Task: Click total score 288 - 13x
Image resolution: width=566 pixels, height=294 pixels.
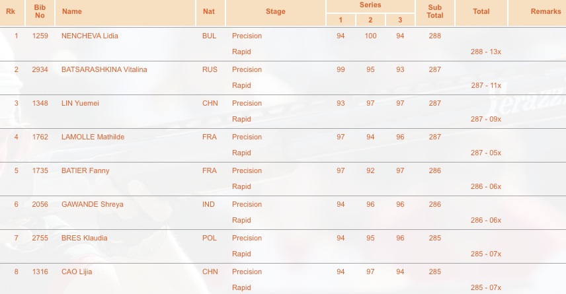Action: 486,52
